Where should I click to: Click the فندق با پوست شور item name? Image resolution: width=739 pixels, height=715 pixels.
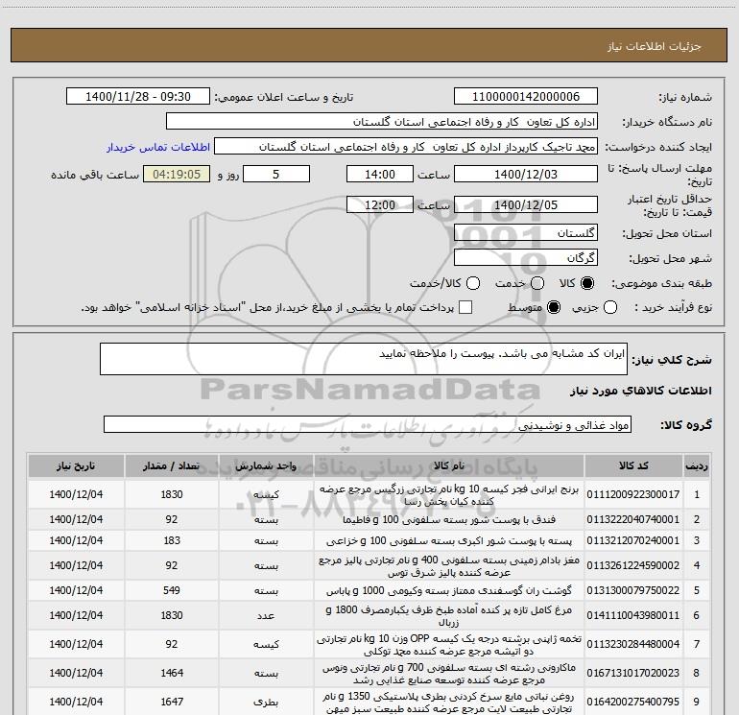click(x=449, y=519)
